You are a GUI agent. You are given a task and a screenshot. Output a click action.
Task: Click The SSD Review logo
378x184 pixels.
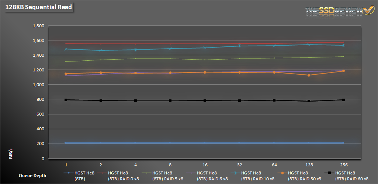339,11
